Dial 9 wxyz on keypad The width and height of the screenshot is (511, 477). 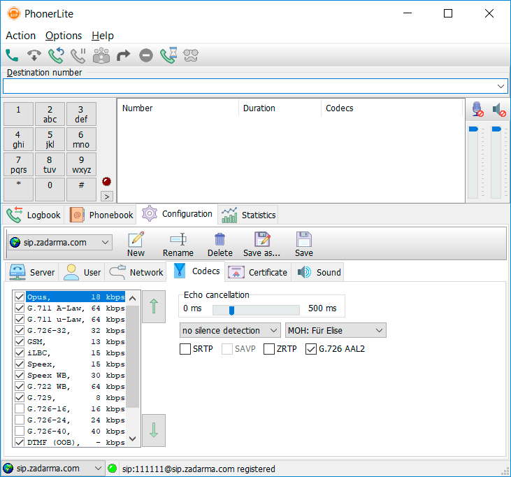click(82, 164)
